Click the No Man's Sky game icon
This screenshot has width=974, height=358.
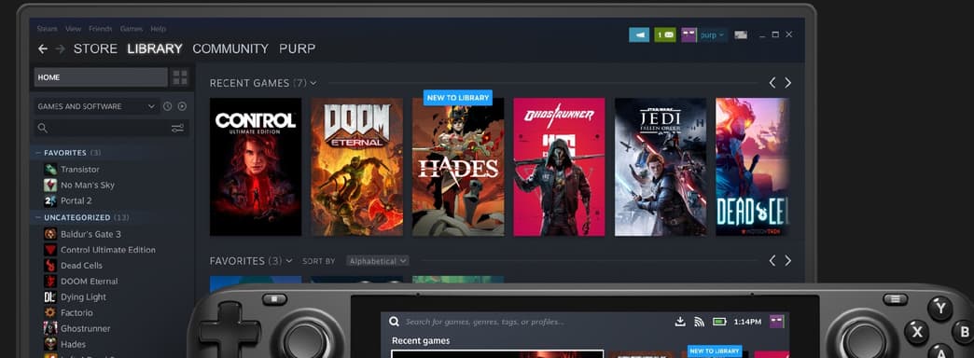pos(50,185)
